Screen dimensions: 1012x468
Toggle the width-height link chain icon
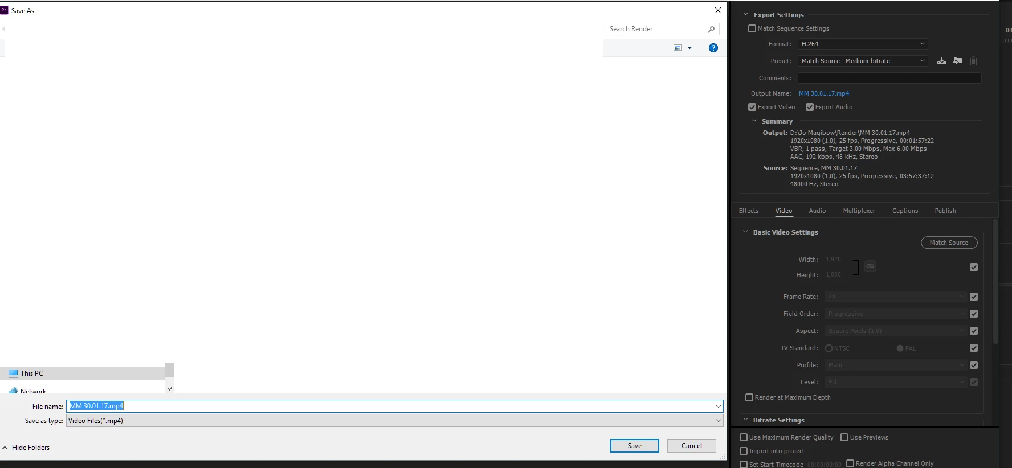click(870, 266)
